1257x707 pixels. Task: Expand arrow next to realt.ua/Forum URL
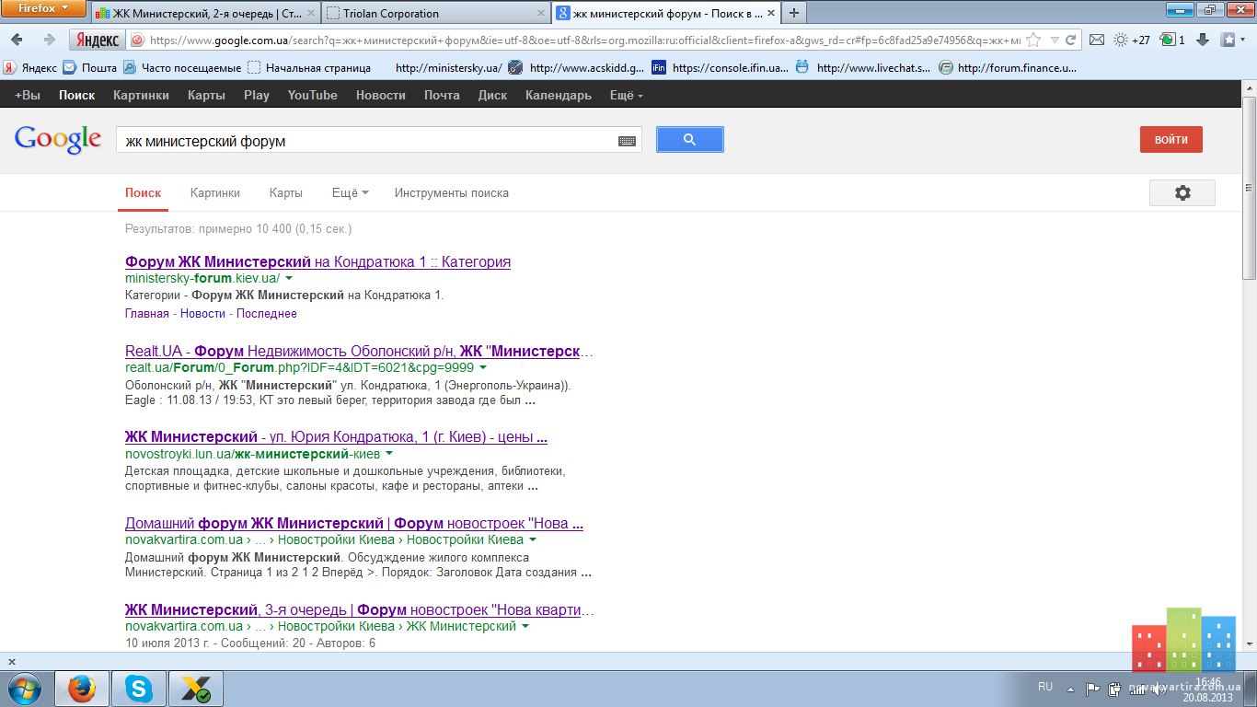pyautogui.click(x=483, y=367)
